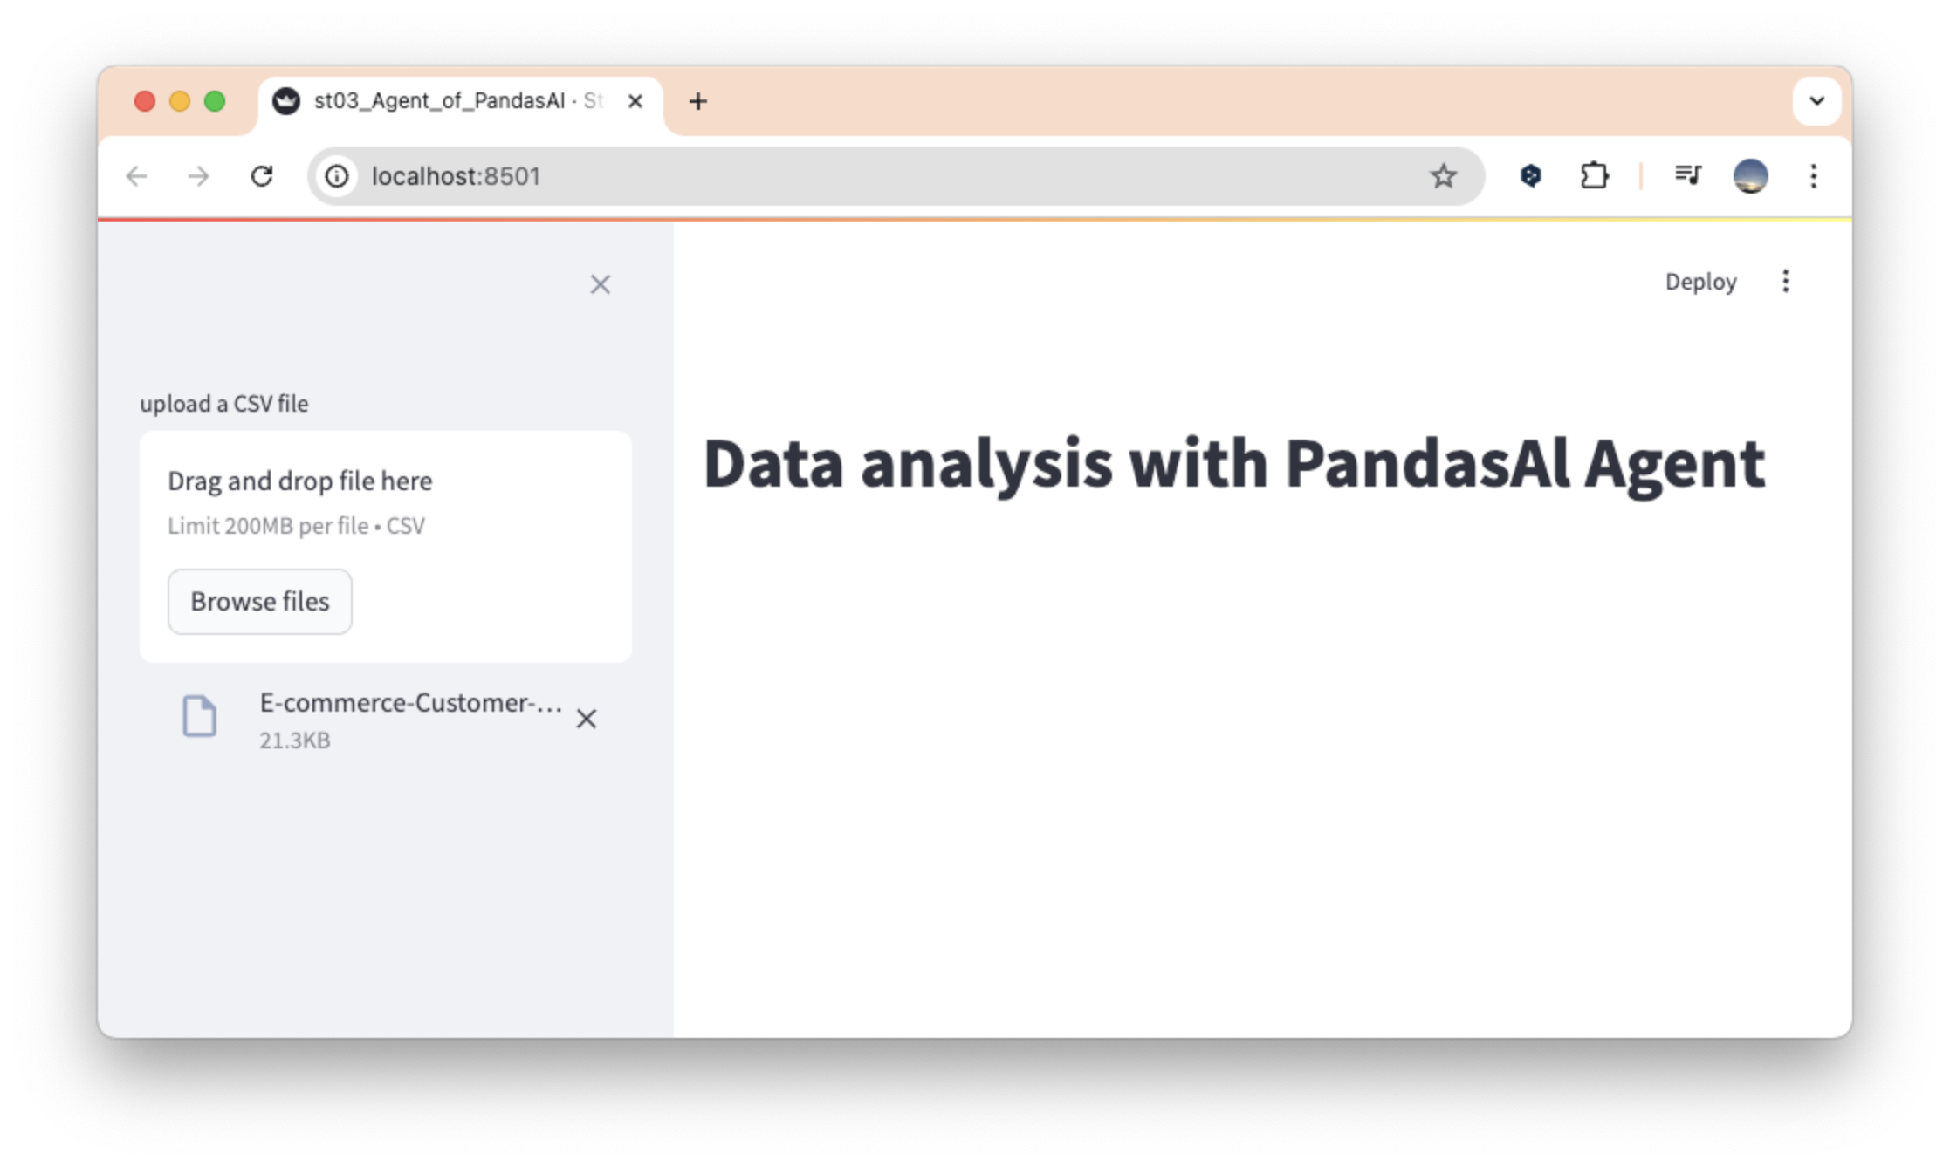This screenshot has height=1167, width=1950.
Task: Click the forward navigation arrow
Action: [x=199, y=176]
